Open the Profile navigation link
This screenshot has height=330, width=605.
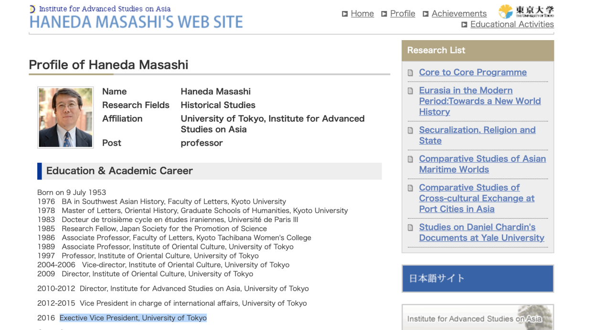pos(403,13)
